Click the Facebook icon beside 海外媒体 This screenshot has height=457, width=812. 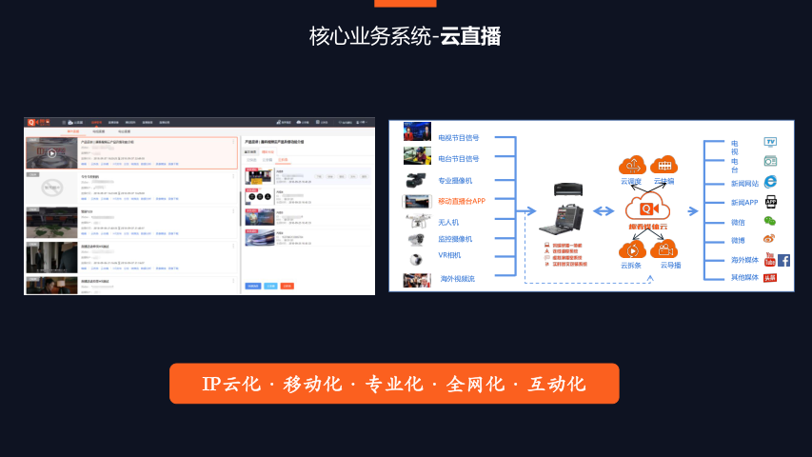tap(783, 260)
